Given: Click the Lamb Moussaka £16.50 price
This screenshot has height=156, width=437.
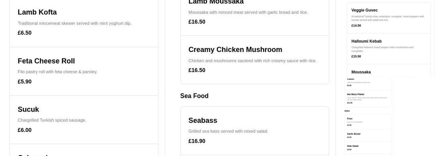Looking at the screenshot, I should [197, 22].
